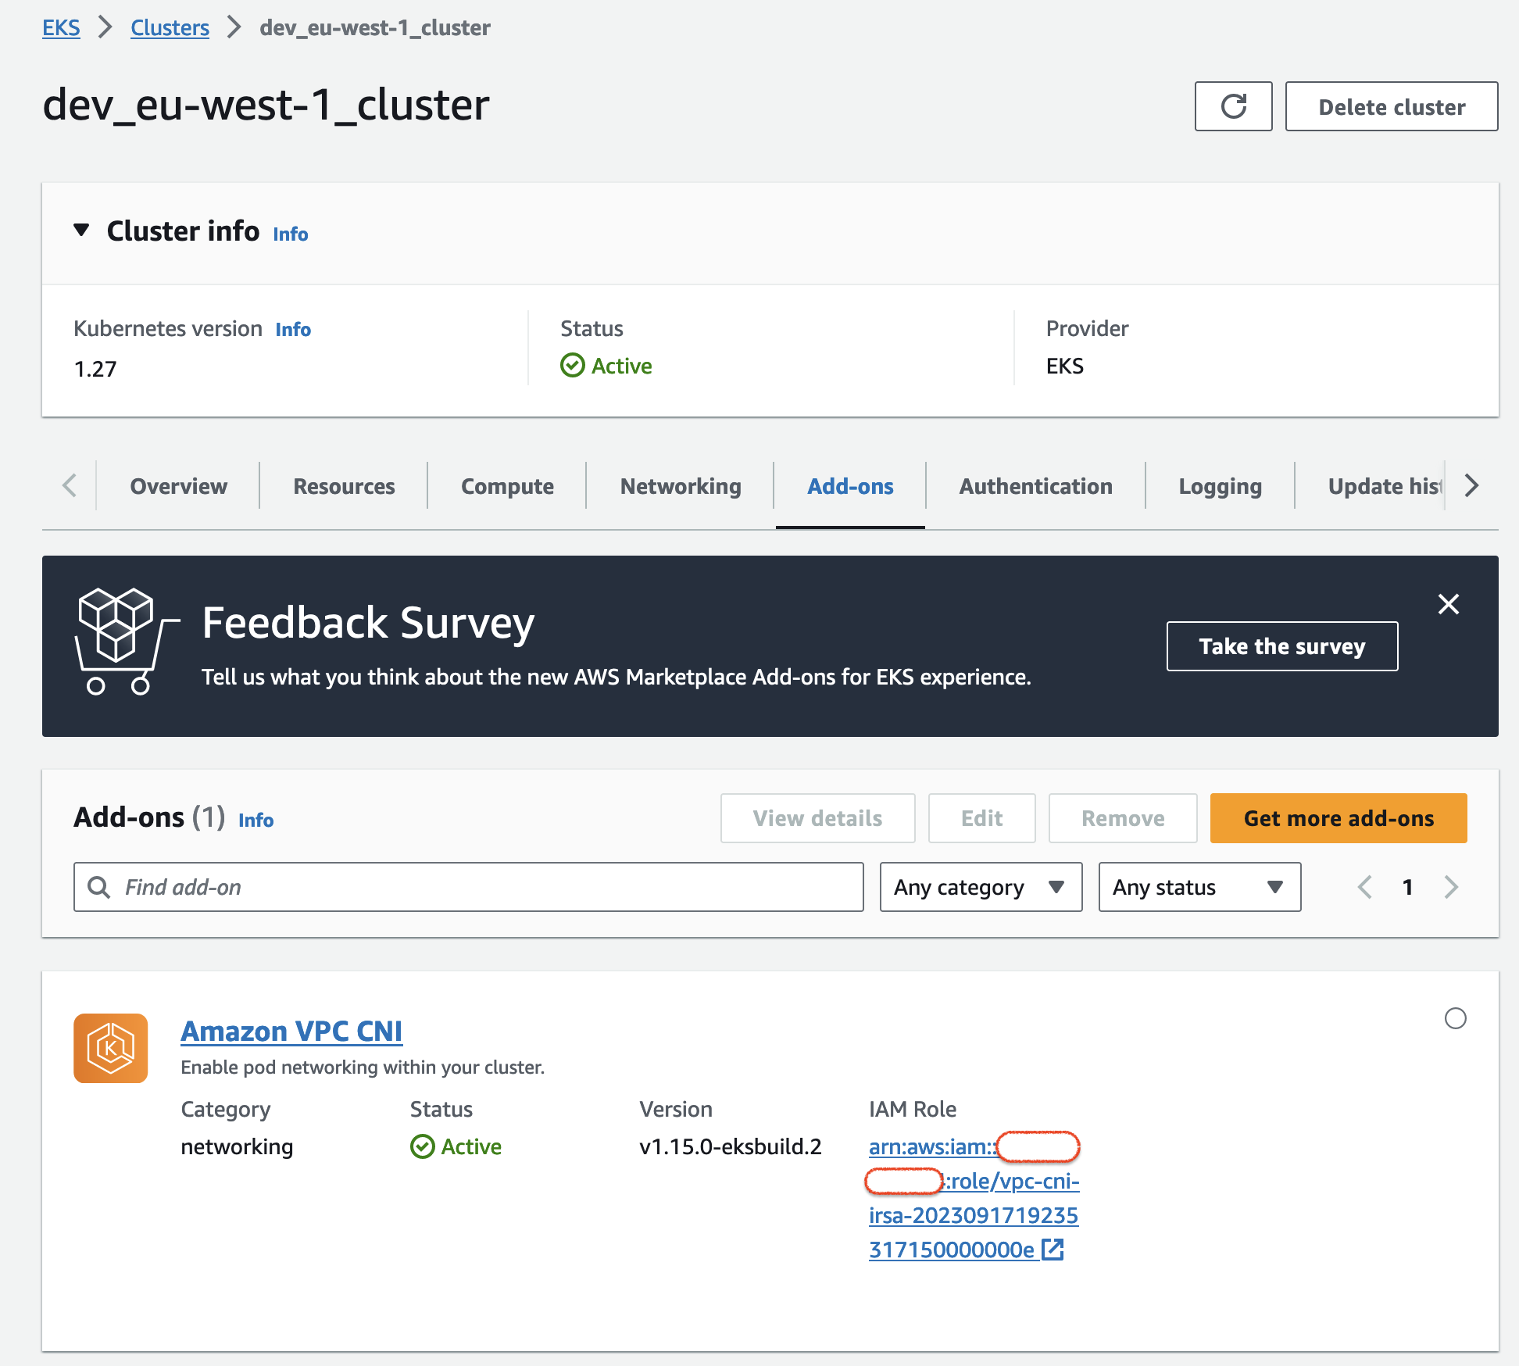The width and height of the screenshot is (1519, 1366).
Task: Take the feedback survey
Action: point(1281,646)
